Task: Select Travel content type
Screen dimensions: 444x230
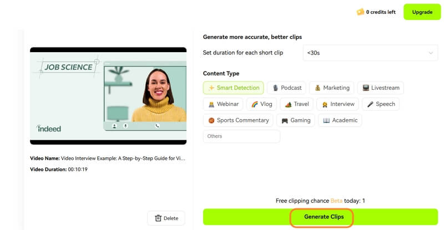Action: click(296, 104)
